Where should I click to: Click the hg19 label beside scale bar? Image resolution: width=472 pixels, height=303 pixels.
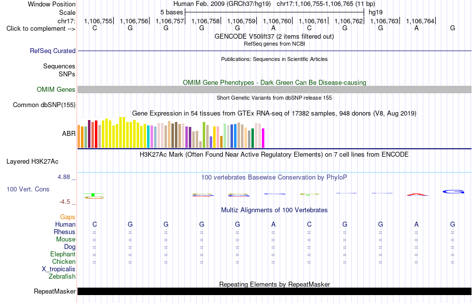pyautogui.click(x=376, y=12)
